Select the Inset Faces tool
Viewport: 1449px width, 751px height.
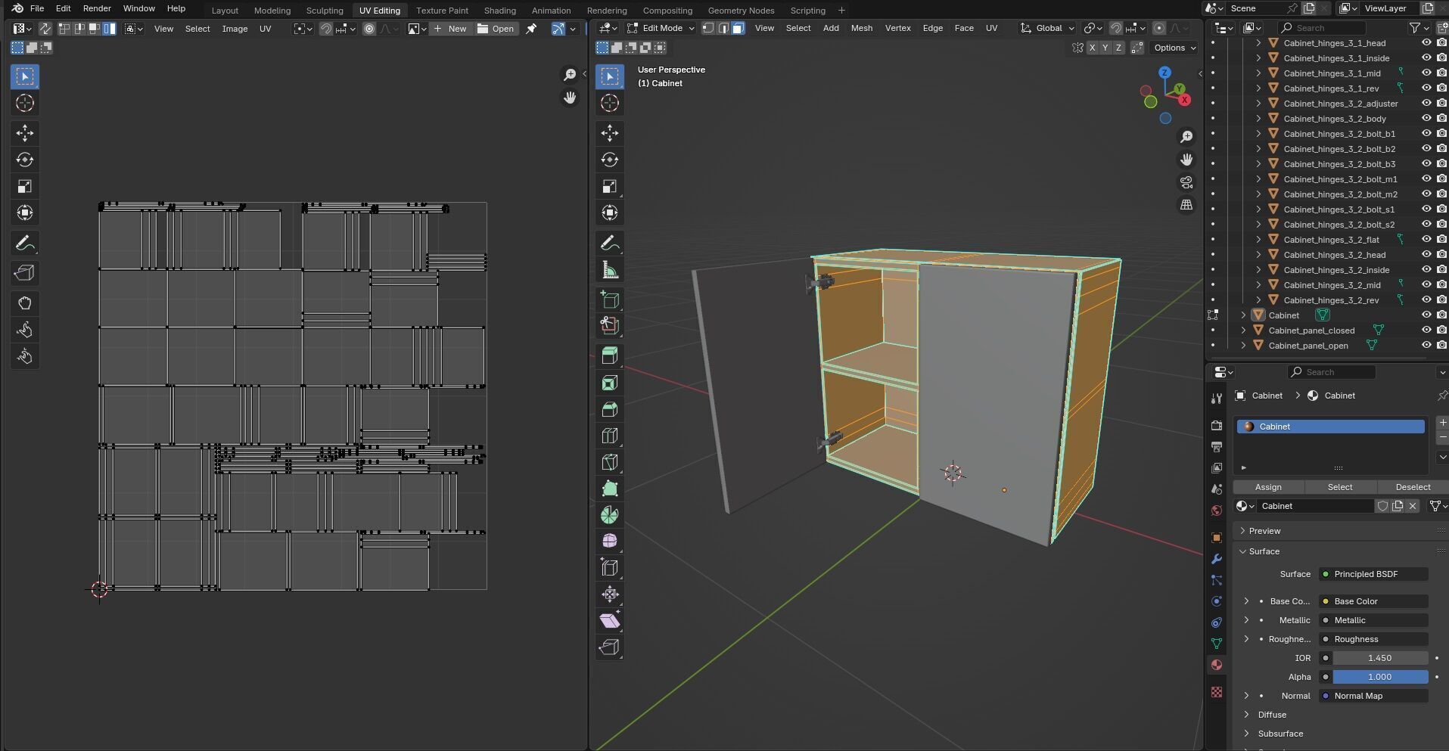[x=610, y=383]
